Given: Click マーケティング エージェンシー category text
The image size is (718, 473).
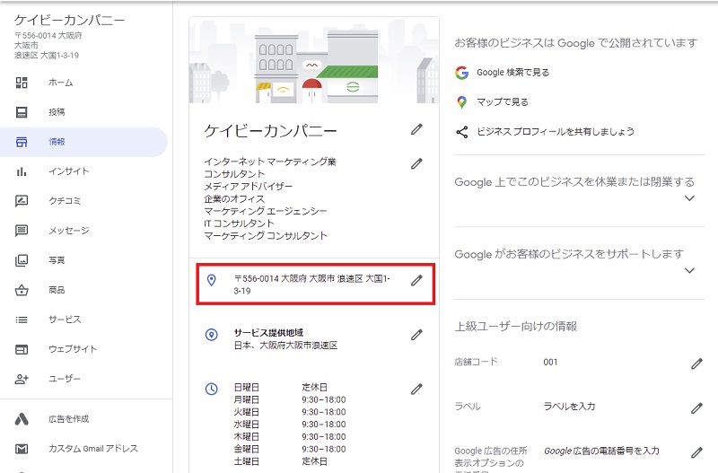Looking at the screenshot, I should [266, 211].
